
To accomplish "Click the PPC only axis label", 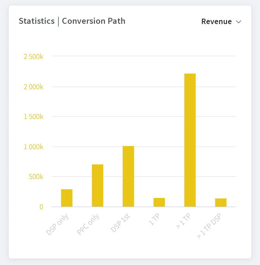I will tap(88, 224).
